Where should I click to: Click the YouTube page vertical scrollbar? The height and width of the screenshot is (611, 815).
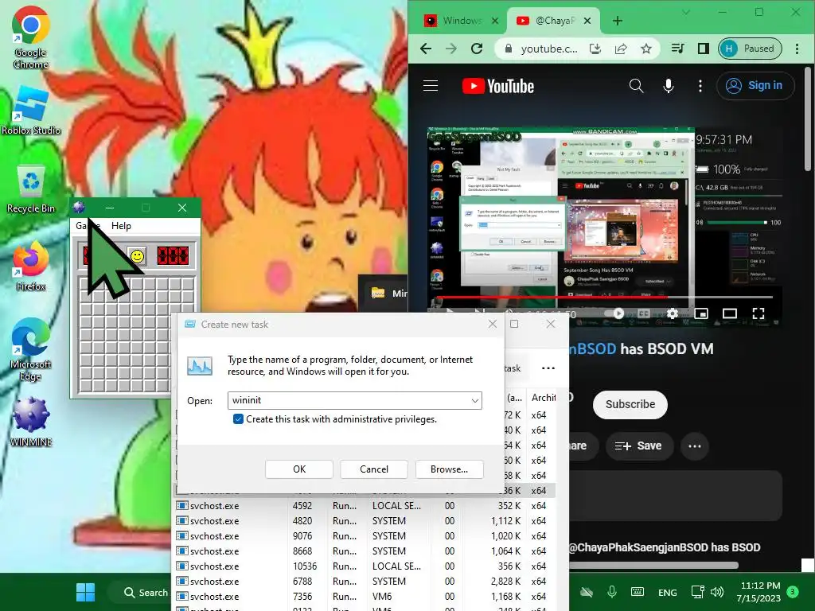(808, 119)
